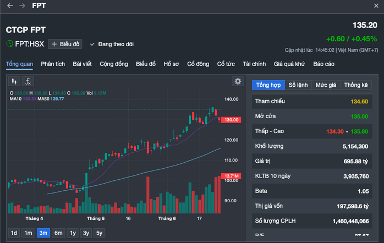
Task: Switch to the Mức giá panel tab
Action: coord(326,85)
